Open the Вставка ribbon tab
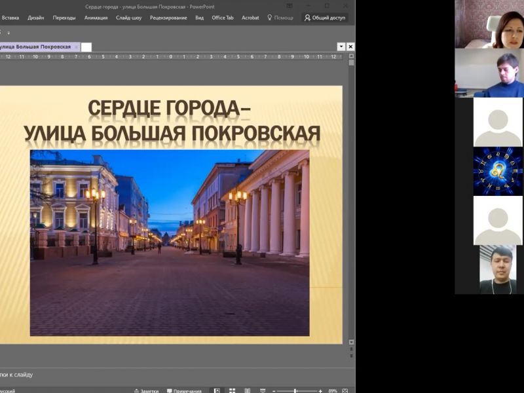The height and width of the screenshot is (393, 524). coord(10,18)
